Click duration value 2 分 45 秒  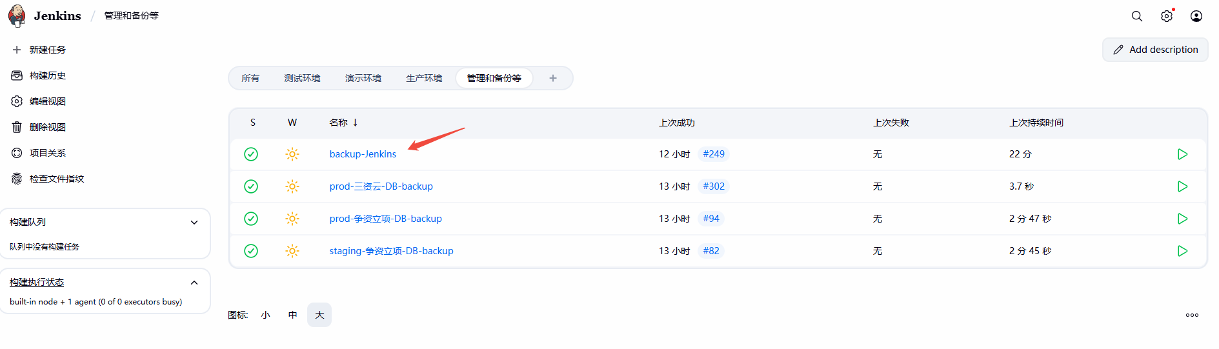point(1030,251)
